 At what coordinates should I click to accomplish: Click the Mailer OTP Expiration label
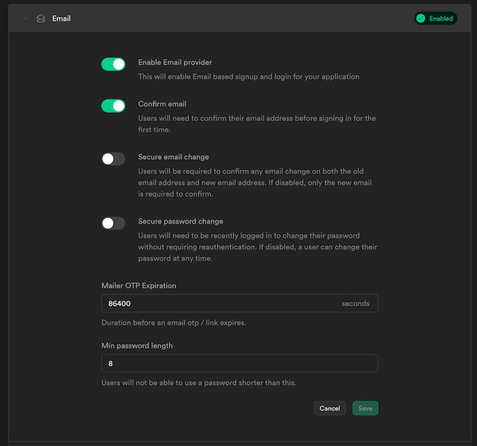(x=138, y=285)
